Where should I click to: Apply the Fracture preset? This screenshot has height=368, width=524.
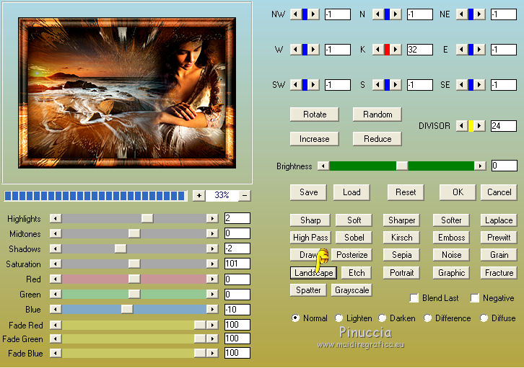pyautogui.click(x=499, y=273)
